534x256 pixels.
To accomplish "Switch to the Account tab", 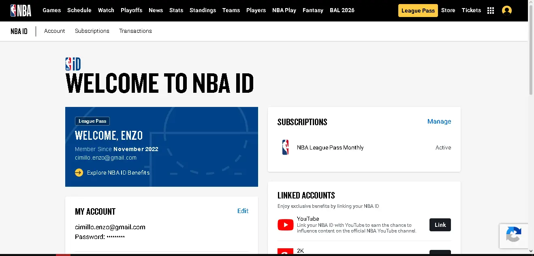I will 55,31.
